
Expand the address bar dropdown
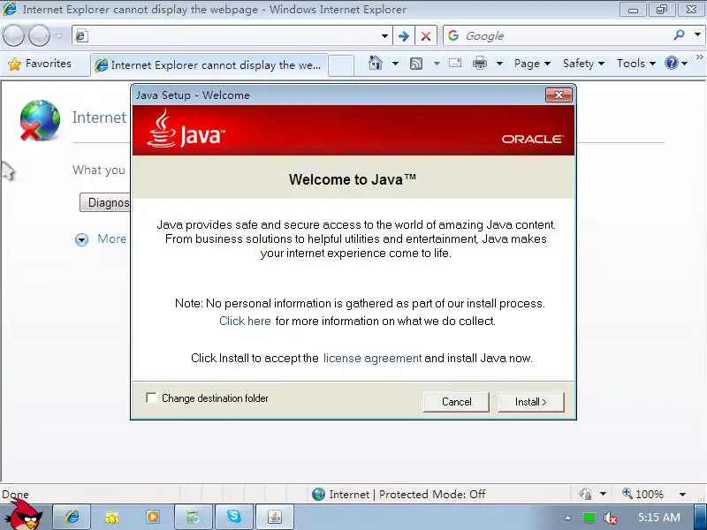coord(384,36)
